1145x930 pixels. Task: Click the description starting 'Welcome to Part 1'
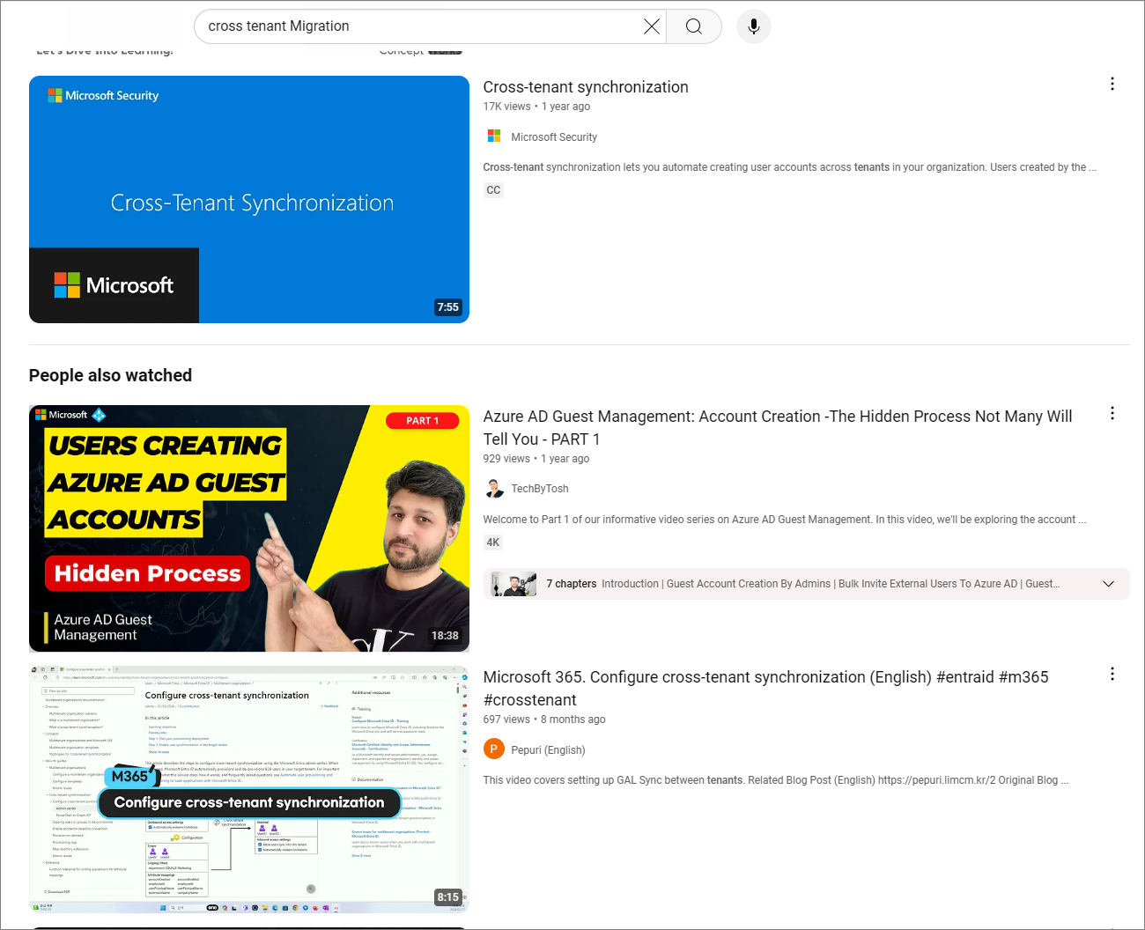click(784, 520)
